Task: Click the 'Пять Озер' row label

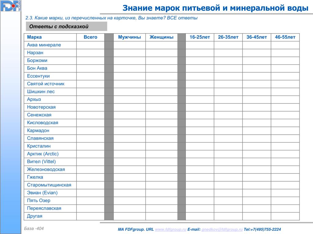Action: (x=39, y=200)
